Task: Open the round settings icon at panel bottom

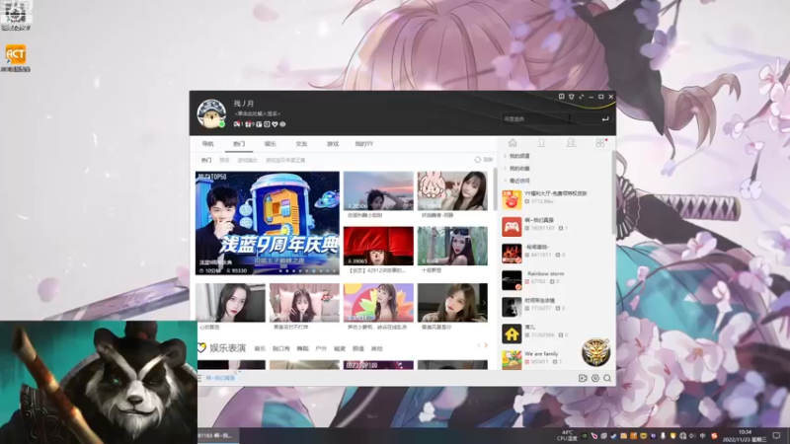Action: click(595, 378)
